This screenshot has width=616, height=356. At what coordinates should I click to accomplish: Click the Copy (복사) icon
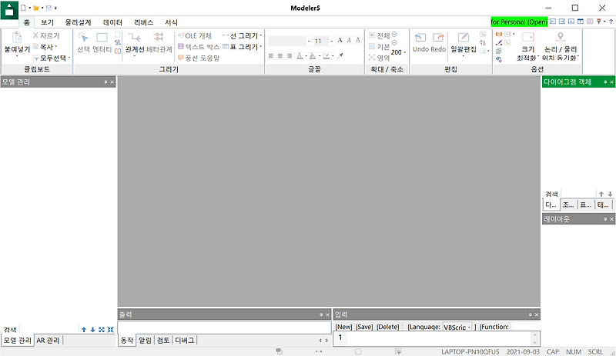pos(35,47)
